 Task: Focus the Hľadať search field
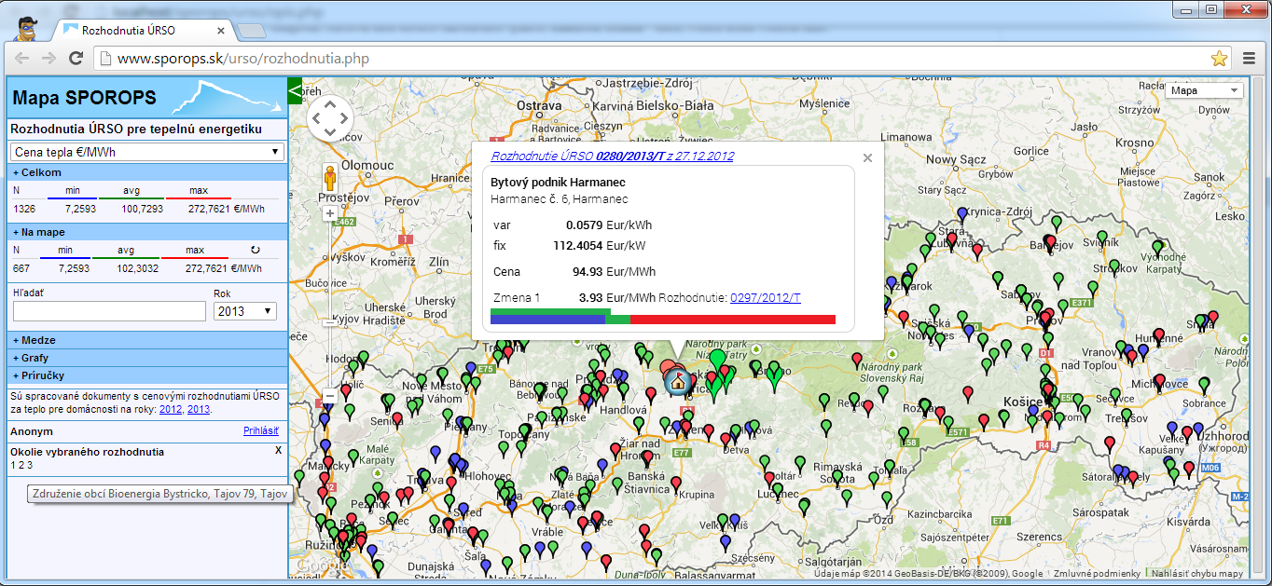[x=109, y=311]
